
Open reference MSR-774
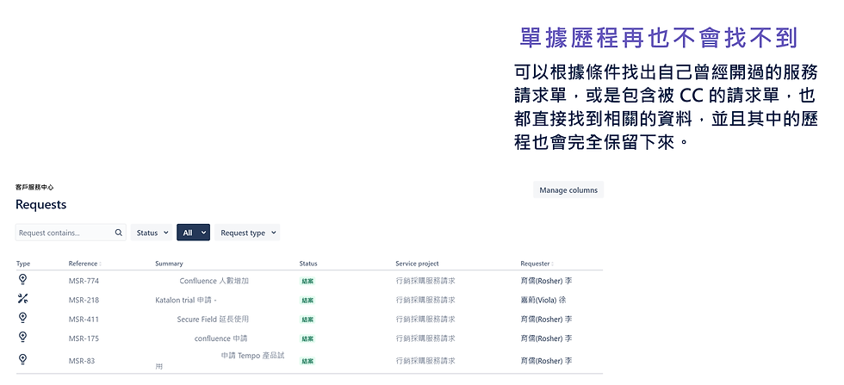pyautogui.click(x=84, y=281)
